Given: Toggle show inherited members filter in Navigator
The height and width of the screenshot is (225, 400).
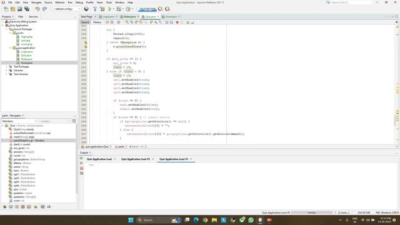Looking at the screenshot, I should (x=4, y=207).
